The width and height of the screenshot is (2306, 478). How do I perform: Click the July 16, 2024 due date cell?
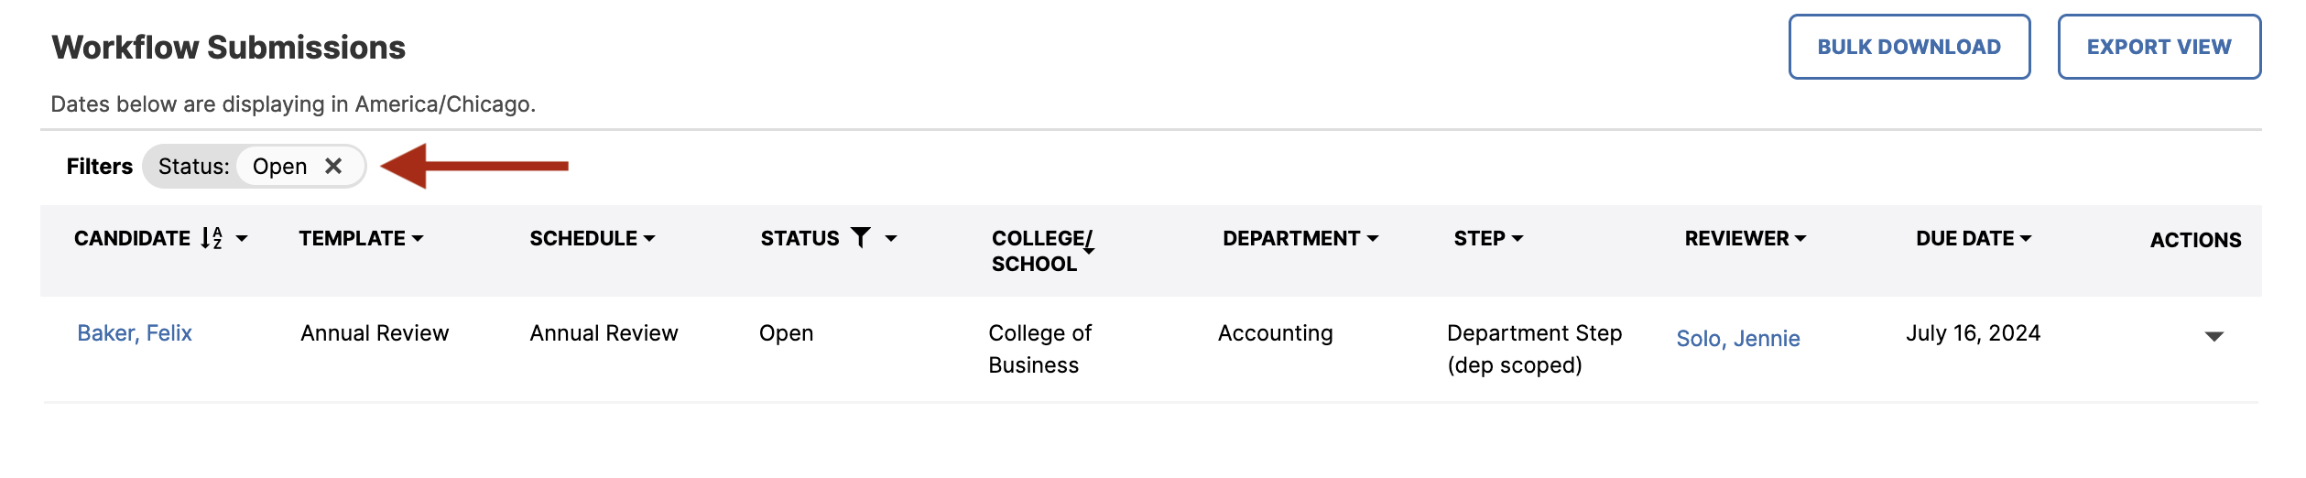click(x=1974, y=333)
